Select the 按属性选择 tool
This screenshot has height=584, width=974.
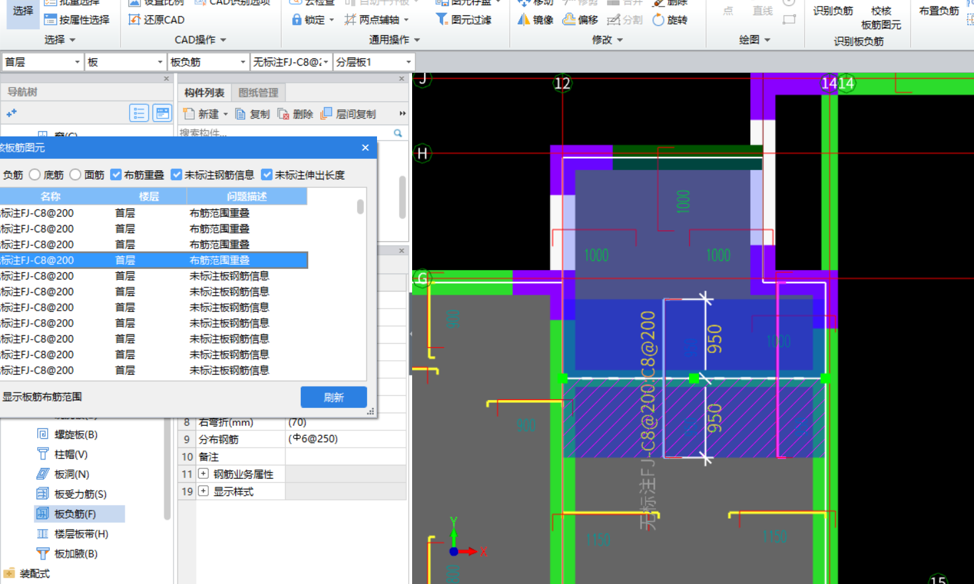pyautogui.click(x=77, y=20)
